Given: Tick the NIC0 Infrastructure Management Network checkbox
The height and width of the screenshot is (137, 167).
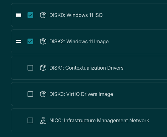Looking at the screenshot, I should [30, 120].
